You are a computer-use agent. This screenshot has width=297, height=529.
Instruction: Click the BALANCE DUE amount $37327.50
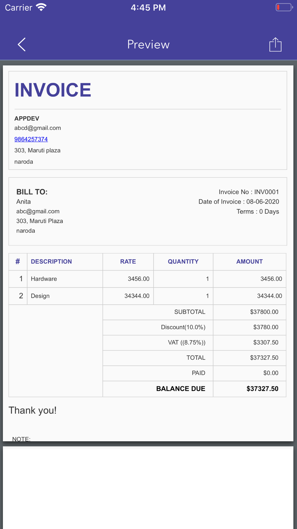263,389
